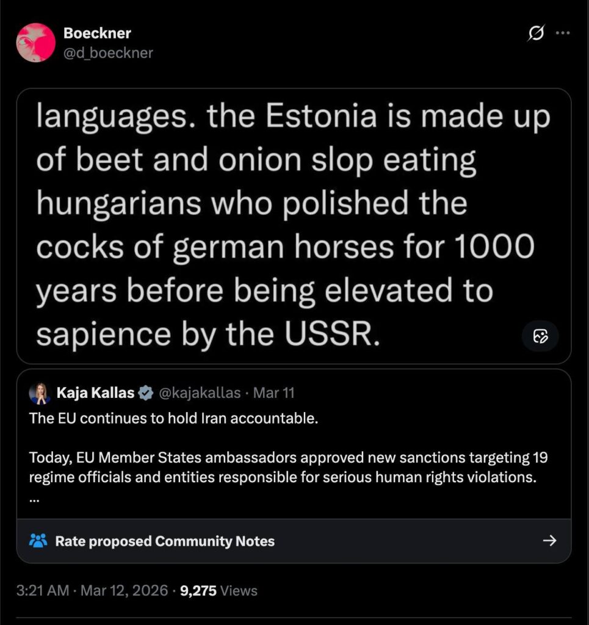
Task: Click Kaja Kallas's small profile picture
Action: 40,394
